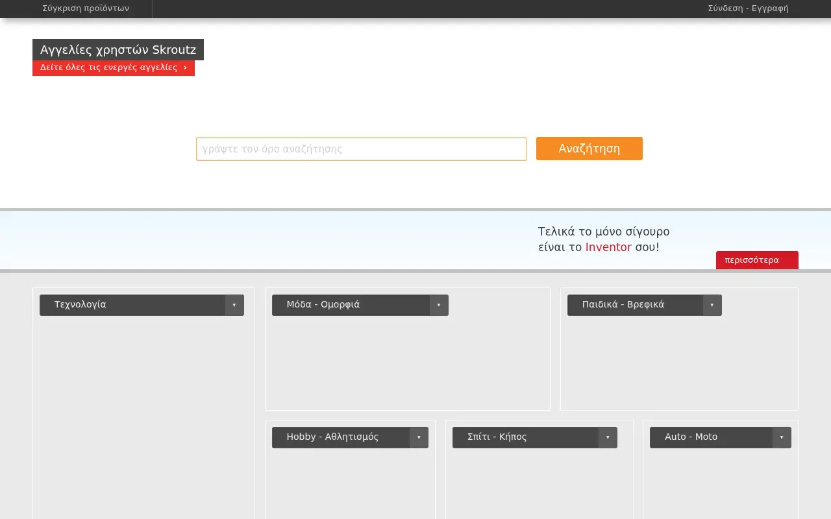
Task: Select the Τεχνολογία category label
Action: [x=81, y=304]
